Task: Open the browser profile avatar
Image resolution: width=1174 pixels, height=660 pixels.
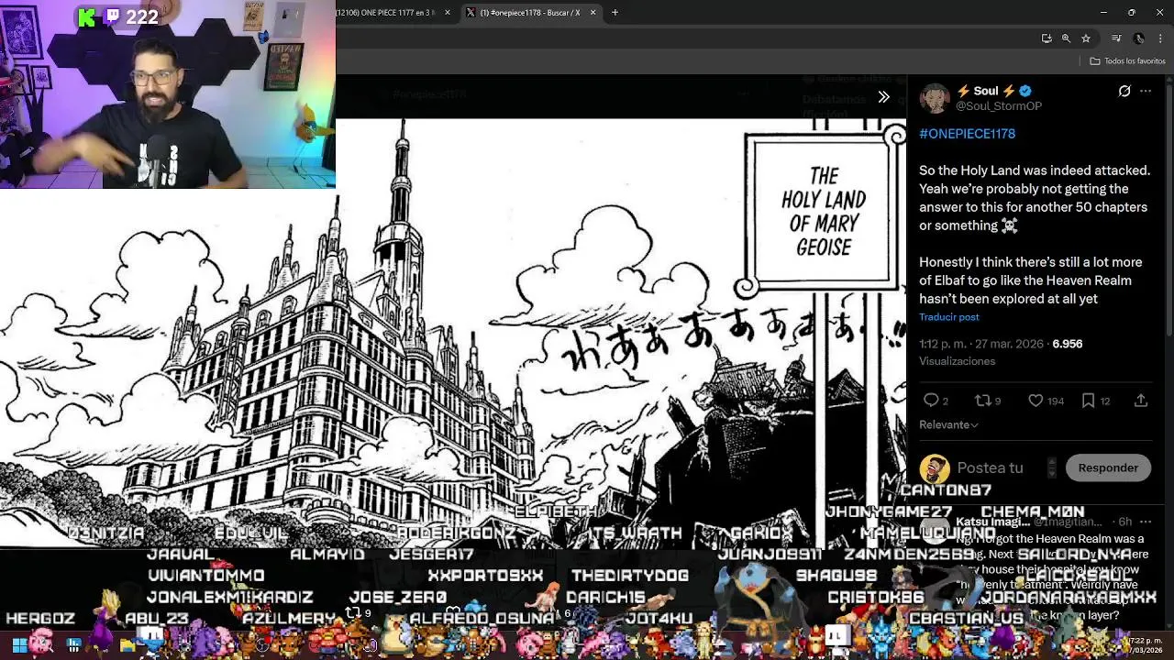Action: pos(1138,38)
